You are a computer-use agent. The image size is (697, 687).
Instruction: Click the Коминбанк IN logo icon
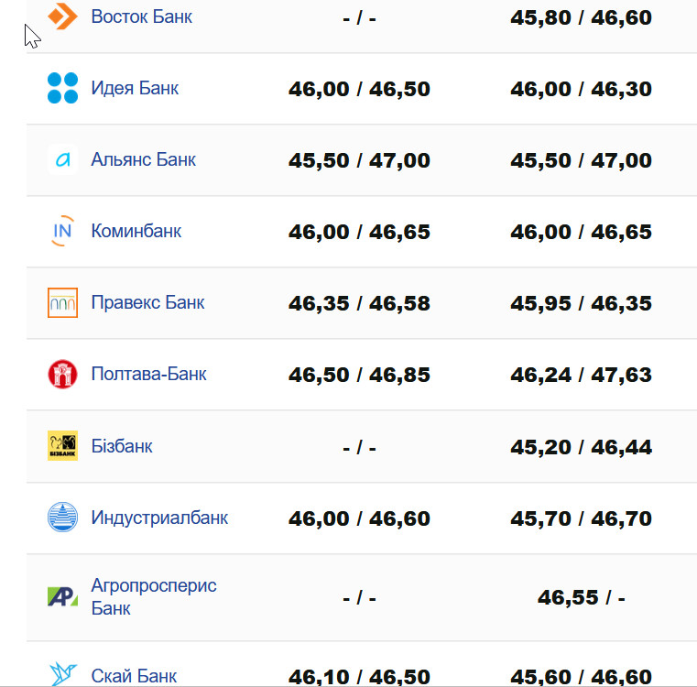[x=62, y=231]
